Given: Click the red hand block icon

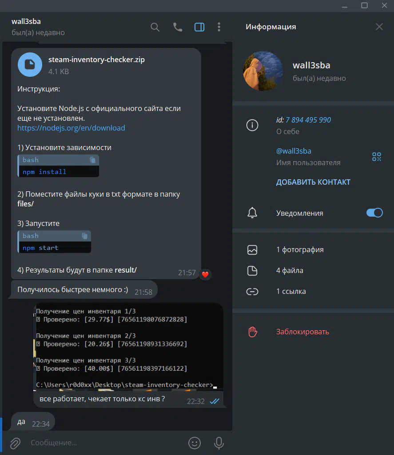Looking at the screenshot, I should coord(253,332).
